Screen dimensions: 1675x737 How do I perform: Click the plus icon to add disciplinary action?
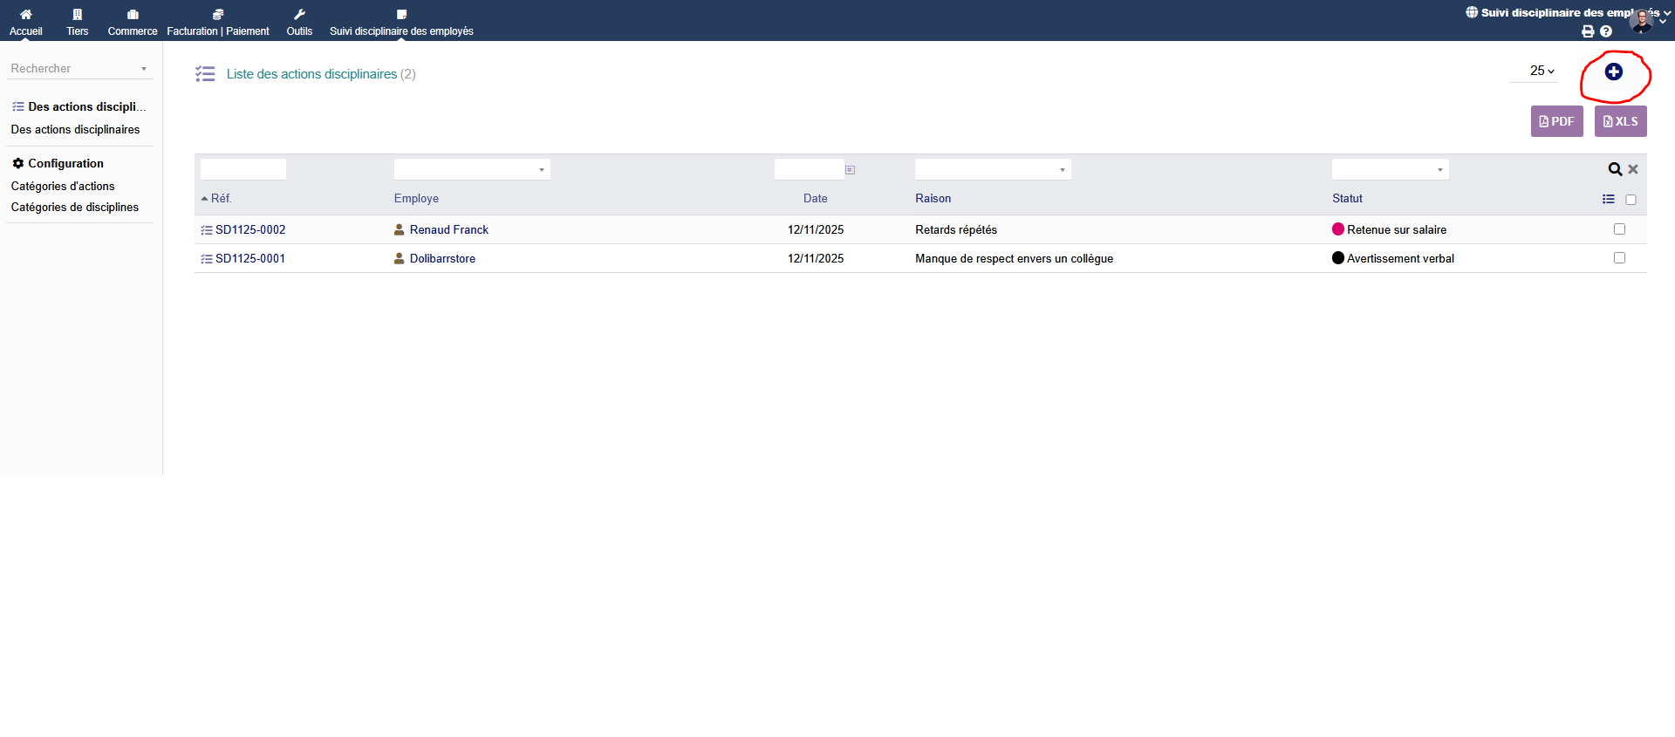[x=1613, y=72]
